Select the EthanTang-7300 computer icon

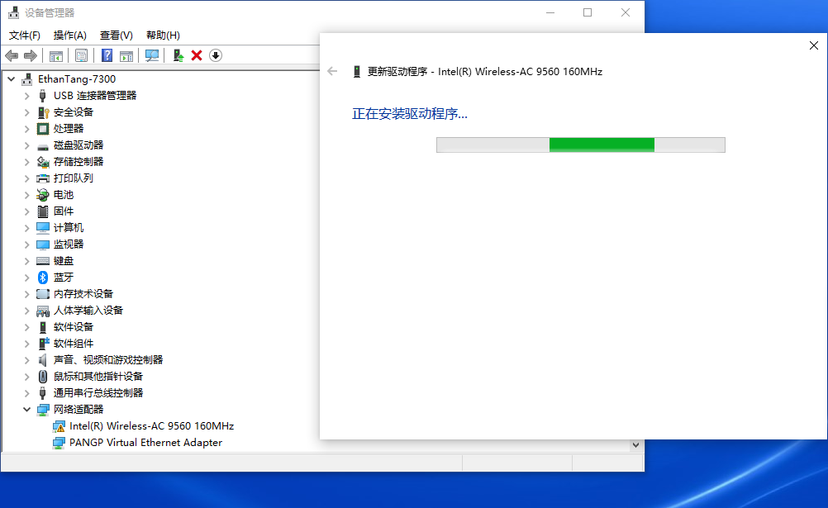click(27, 79)
